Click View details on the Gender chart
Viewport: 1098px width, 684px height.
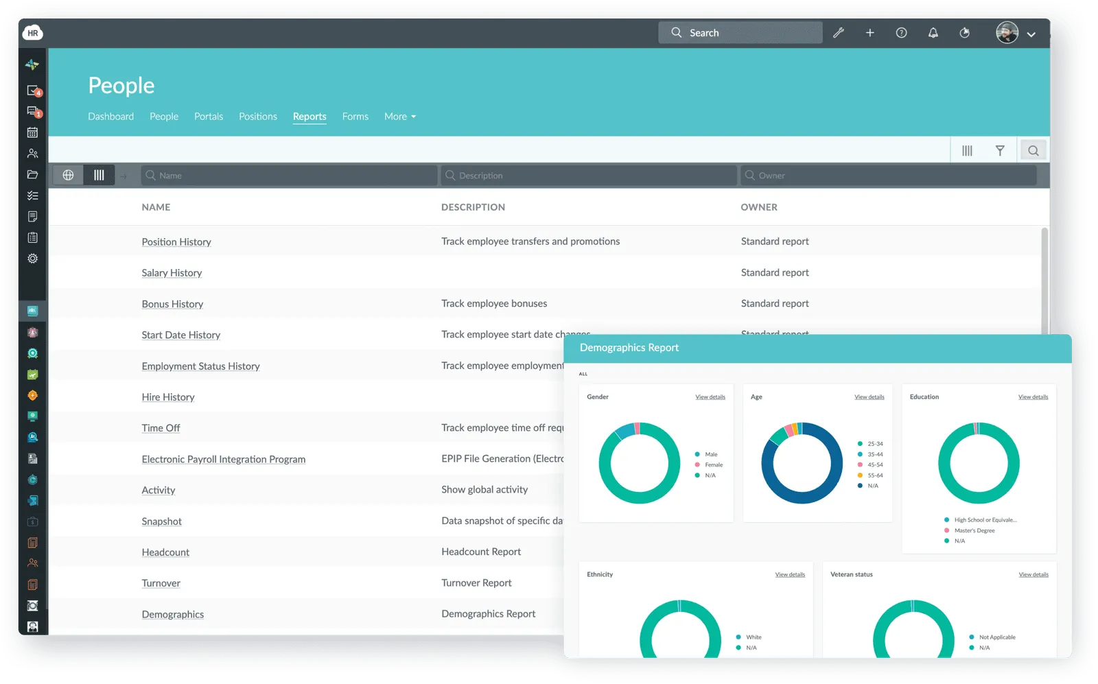coord(710,397)
